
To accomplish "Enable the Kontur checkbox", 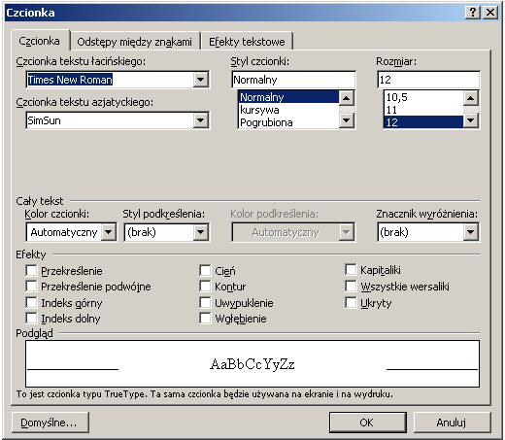I will pyautogui.click(x=205, y=287).
